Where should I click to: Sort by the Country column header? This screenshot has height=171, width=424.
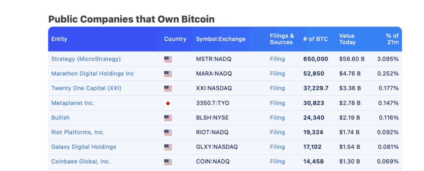pos(175,39)
